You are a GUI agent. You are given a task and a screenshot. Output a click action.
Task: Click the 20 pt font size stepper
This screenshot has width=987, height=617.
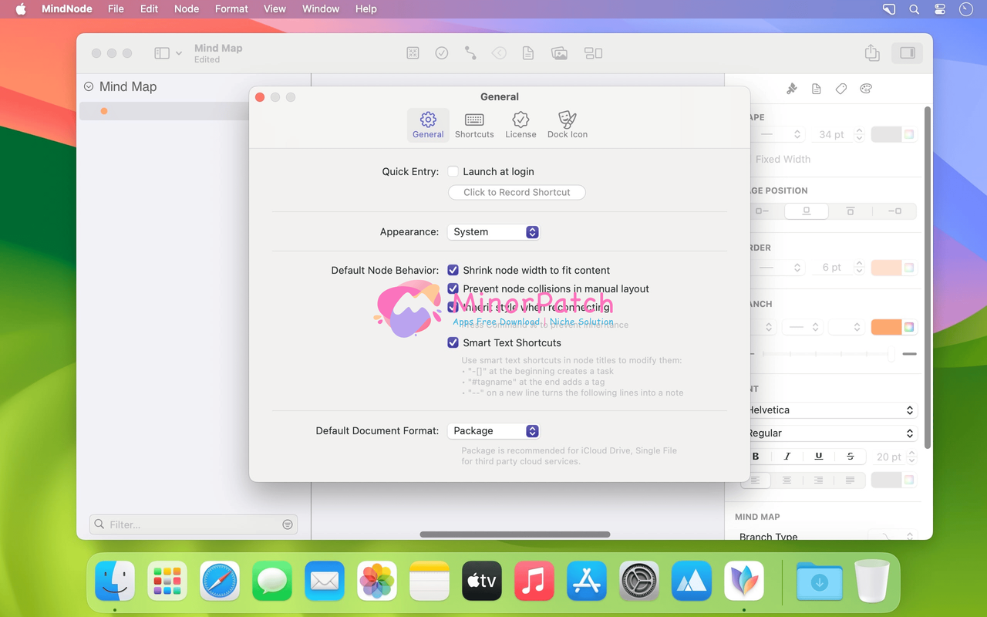tap(911, 457)
